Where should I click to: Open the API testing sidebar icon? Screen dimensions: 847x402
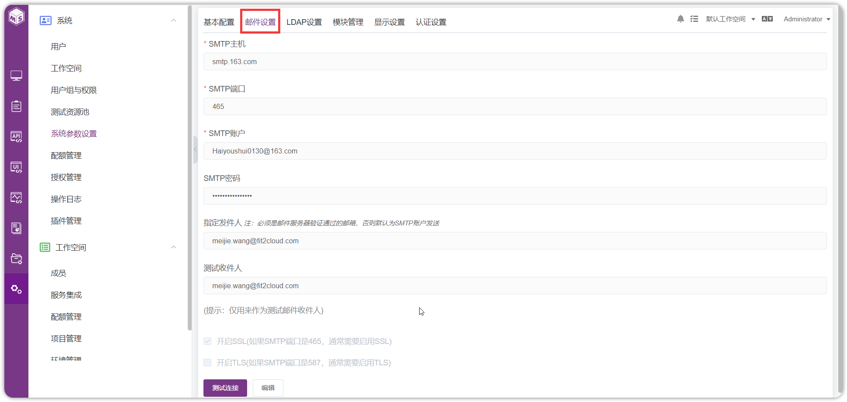click(16, 137)
